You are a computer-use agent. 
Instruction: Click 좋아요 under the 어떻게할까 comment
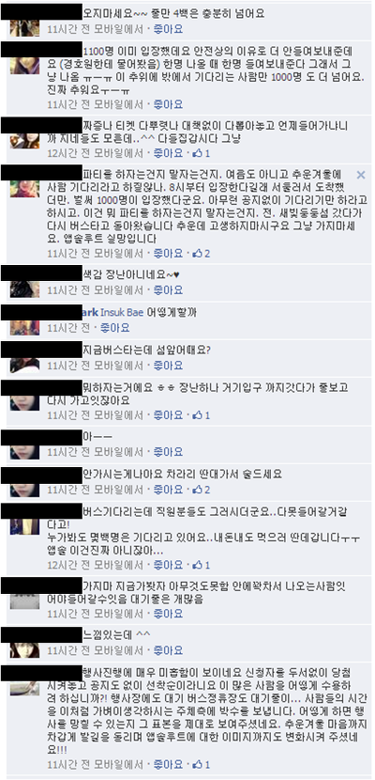(115, 328)
